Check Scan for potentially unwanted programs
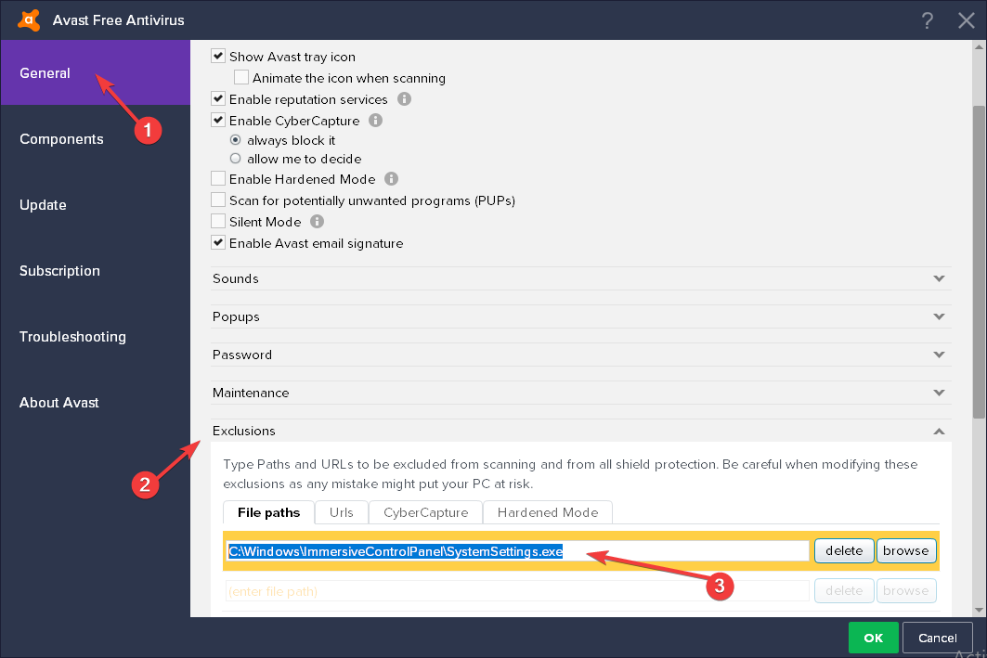The image size is (987, 658). 218,200
